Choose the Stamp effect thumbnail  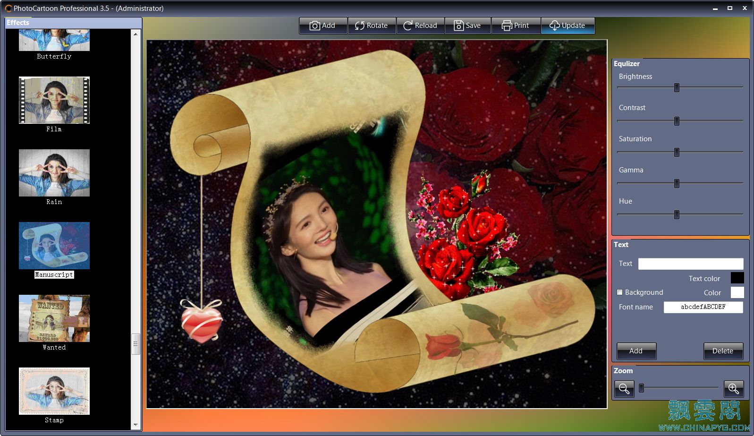pos(54,391)
